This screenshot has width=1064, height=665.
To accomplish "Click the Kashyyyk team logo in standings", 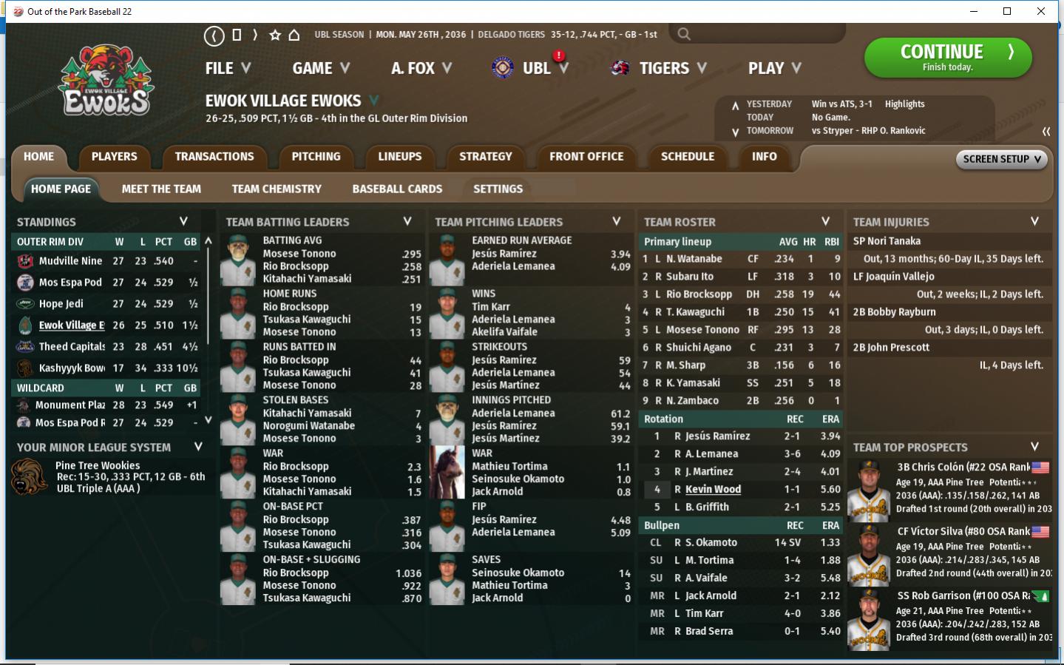I will pyautogui.click(x=25, y=368).
